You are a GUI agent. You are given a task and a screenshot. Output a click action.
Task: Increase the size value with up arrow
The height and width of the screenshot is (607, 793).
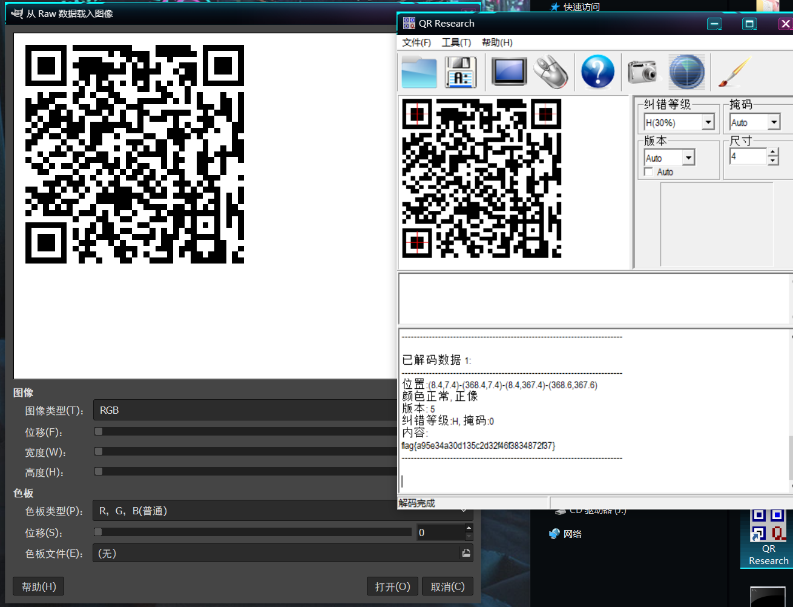(x=773, y=153)
